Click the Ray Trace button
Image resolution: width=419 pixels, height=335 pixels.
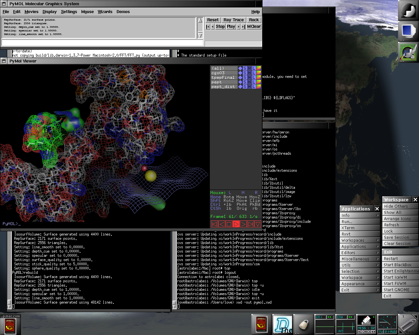click(x=233, y=20)
